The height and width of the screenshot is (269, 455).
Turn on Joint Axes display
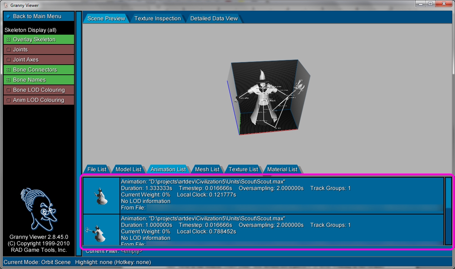coord(39,60)
